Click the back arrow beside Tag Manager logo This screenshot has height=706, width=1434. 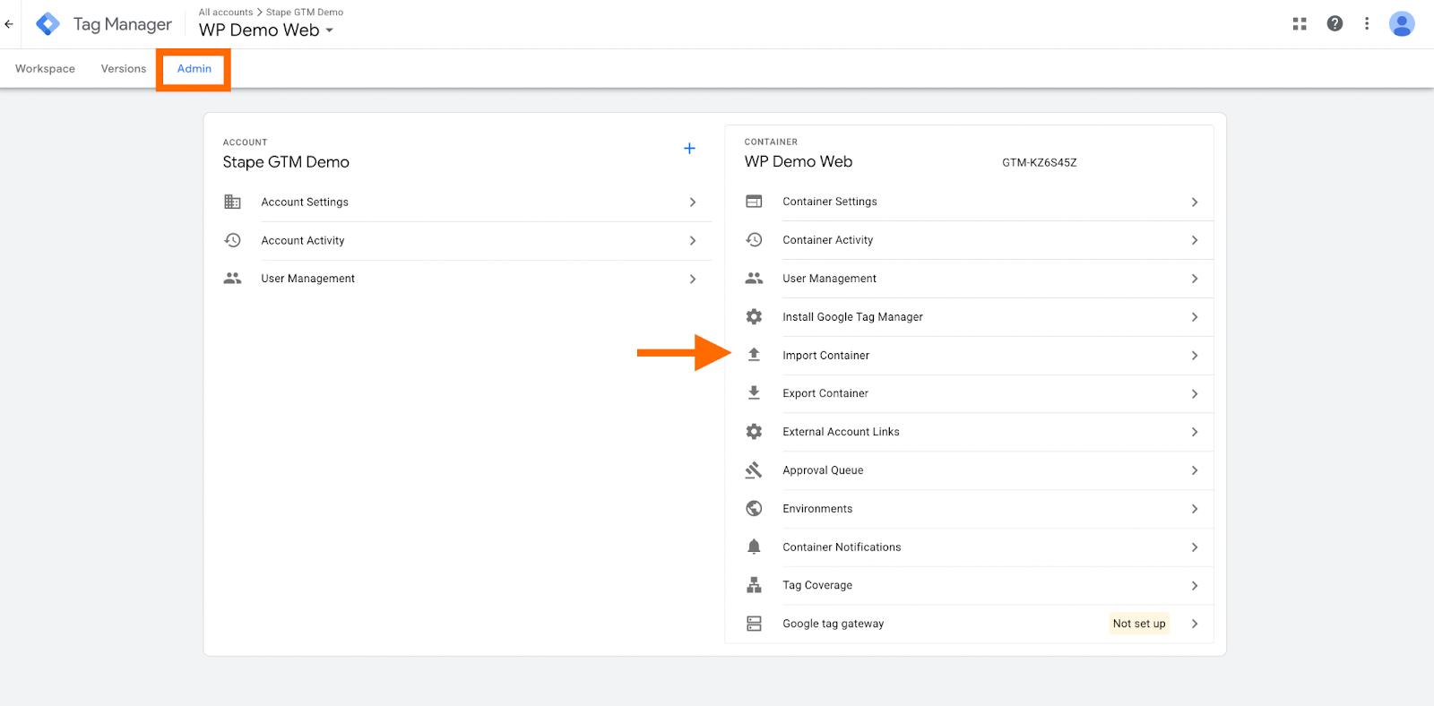point(9,24)
